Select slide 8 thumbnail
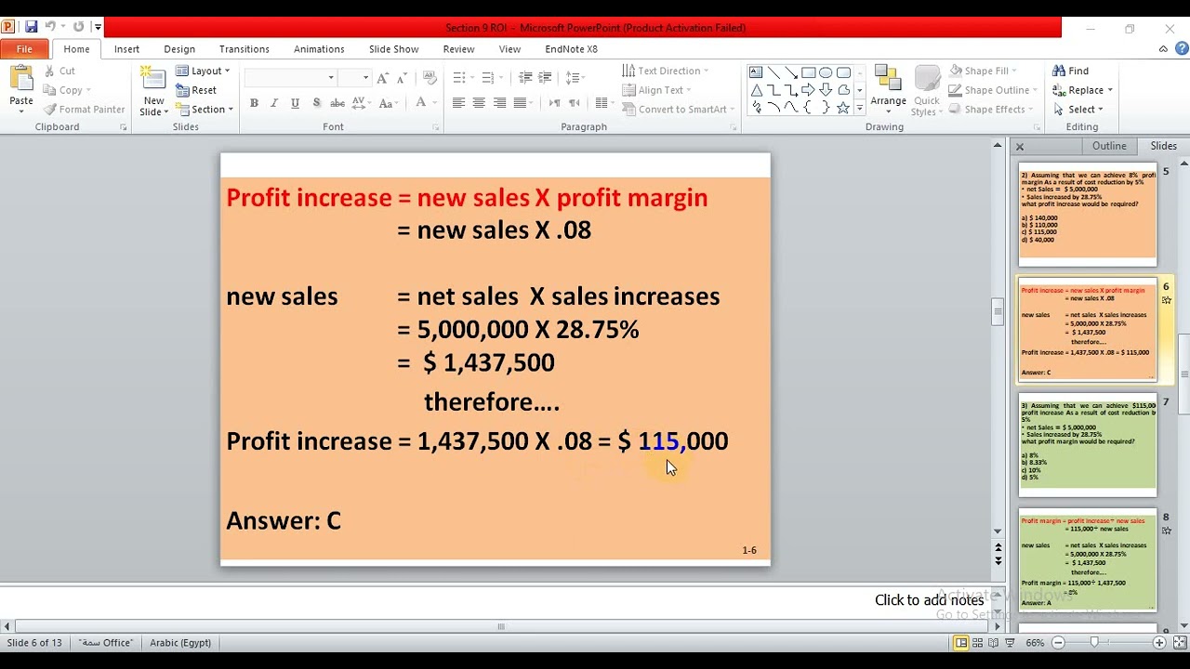 coord(1087,560)
